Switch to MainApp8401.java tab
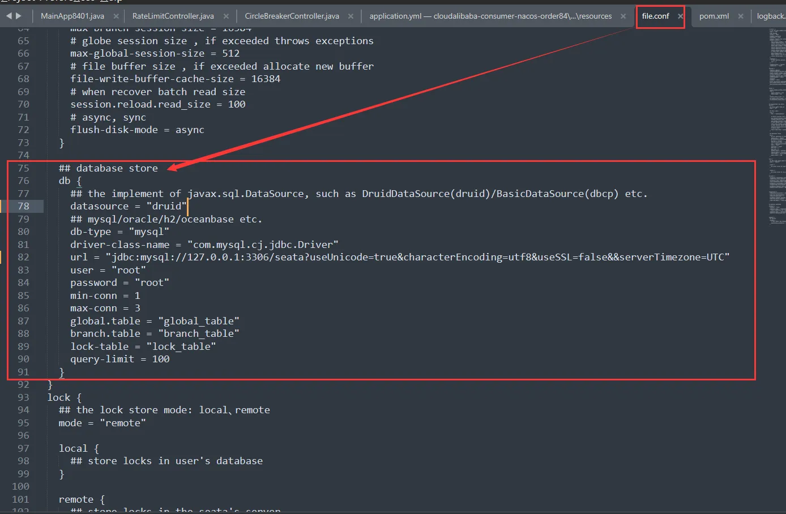 pyautogui.click(x=72, y=16)
